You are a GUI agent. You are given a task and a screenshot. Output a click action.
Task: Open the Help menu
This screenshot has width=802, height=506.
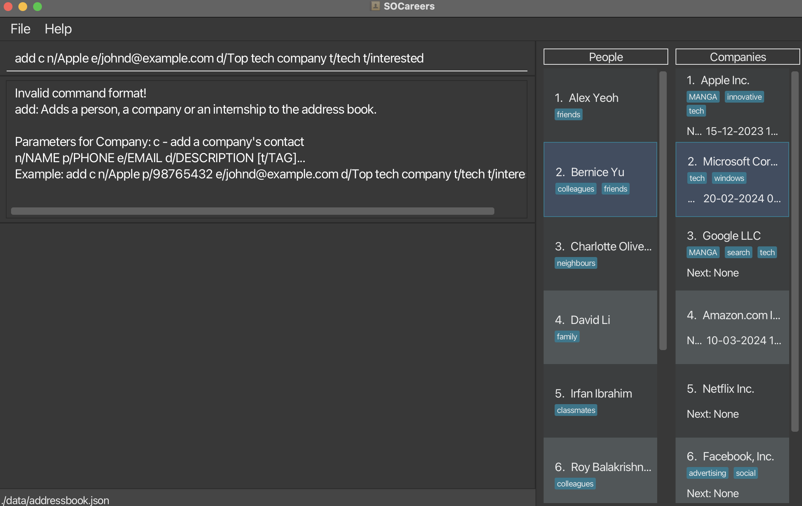point(58,29)
